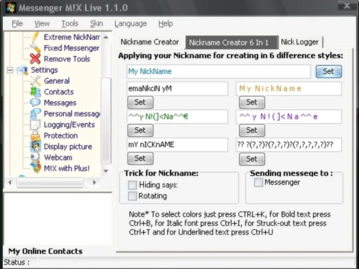The image size is (359, 269).
Task: Click Set beside the My NickName field
Action: tap(328, 71)
